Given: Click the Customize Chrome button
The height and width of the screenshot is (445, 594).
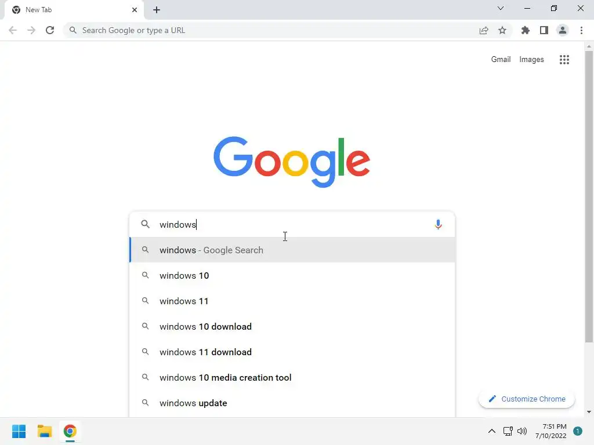Looking at the screenshot, I should (x=527, y=399).
